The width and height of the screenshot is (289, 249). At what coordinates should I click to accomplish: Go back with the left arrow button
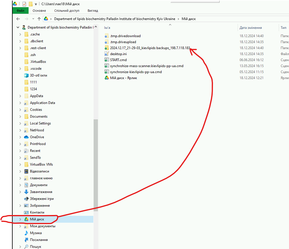coord(18,19)
